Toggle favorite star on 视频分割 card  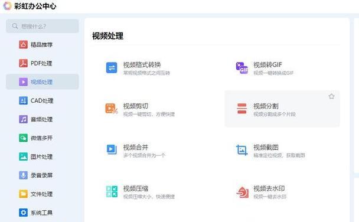coord(331,96)
